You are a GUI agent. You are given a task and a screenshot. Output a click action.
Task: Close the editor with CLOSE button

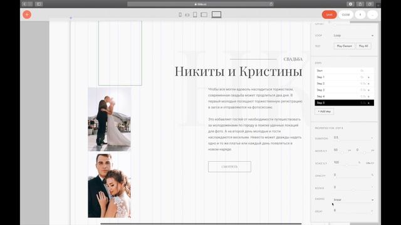346,15
